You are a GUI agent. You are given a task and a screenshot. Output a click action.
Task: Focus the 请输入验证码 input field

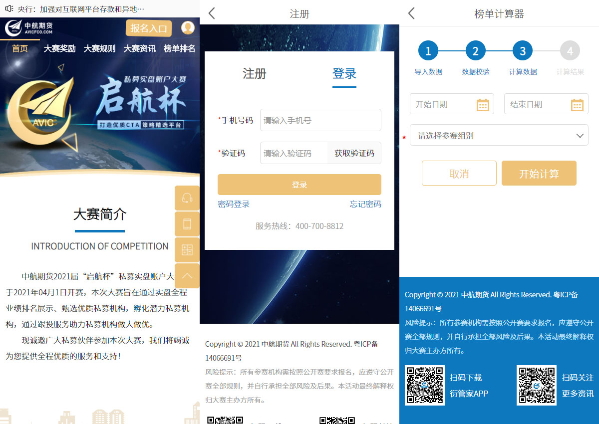(x=294, y=153)
